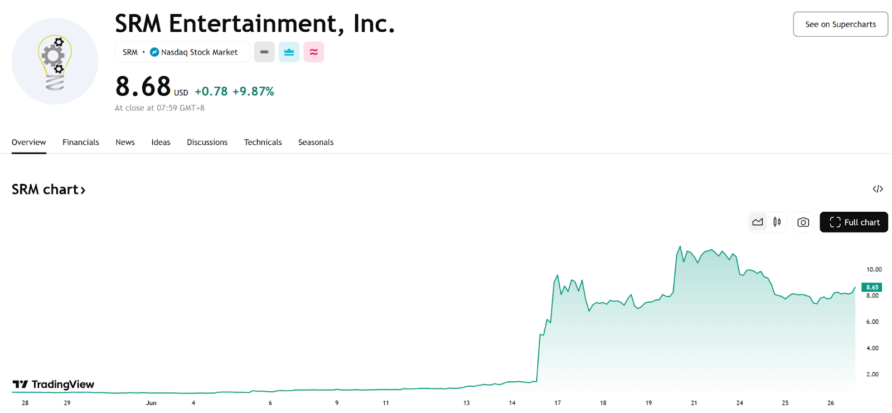Click the SRM ticker symbol label
Screen dimensions: 892x413
[x=130, y=52]
